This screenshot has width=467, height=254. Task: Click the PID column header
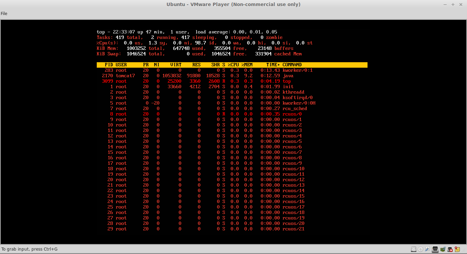coord(109,65)
